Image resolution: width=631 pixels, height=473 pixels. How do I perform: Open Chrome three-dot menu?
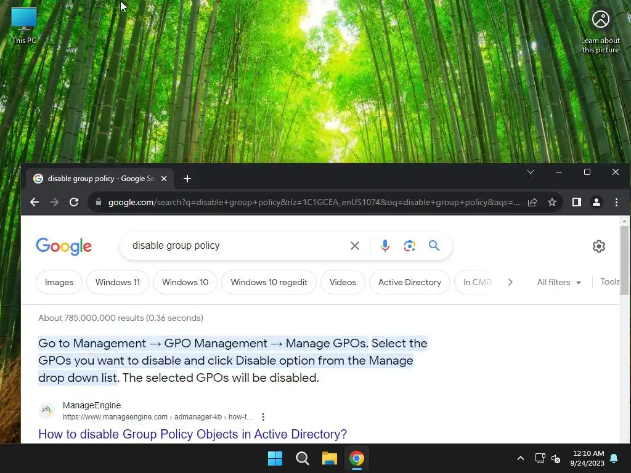pyautogui.click(x=616, y=202)
